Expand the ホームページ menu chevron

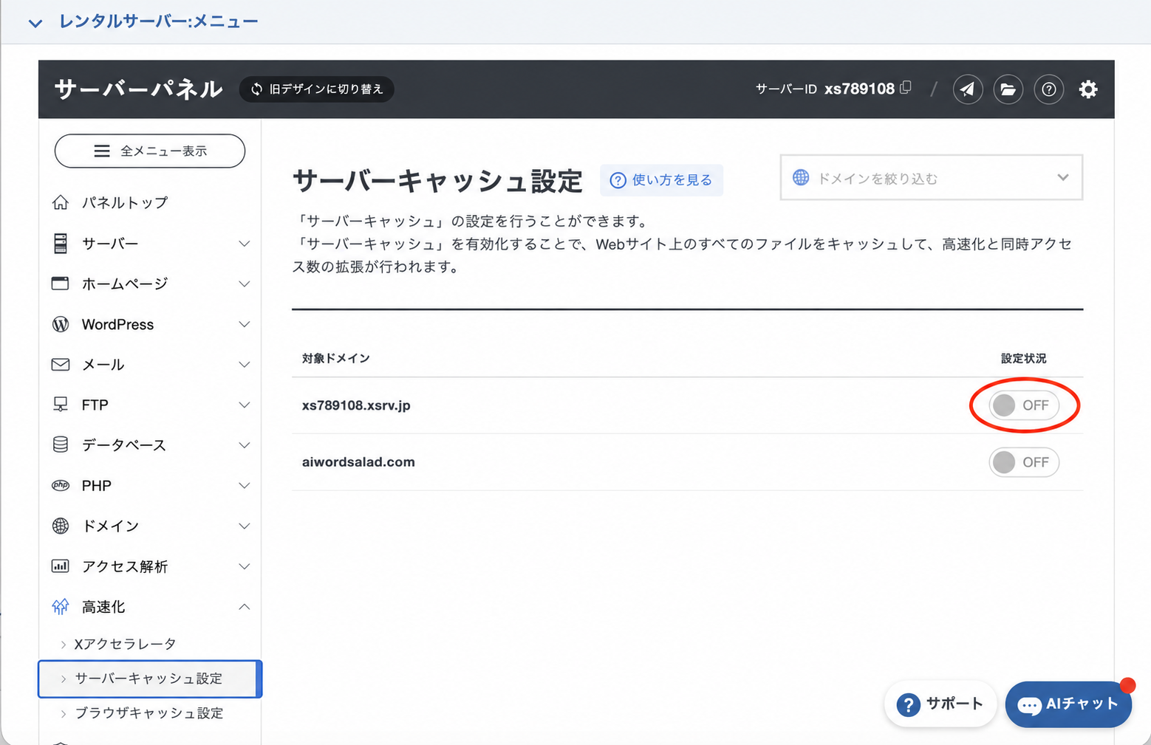tap(245, 284)
